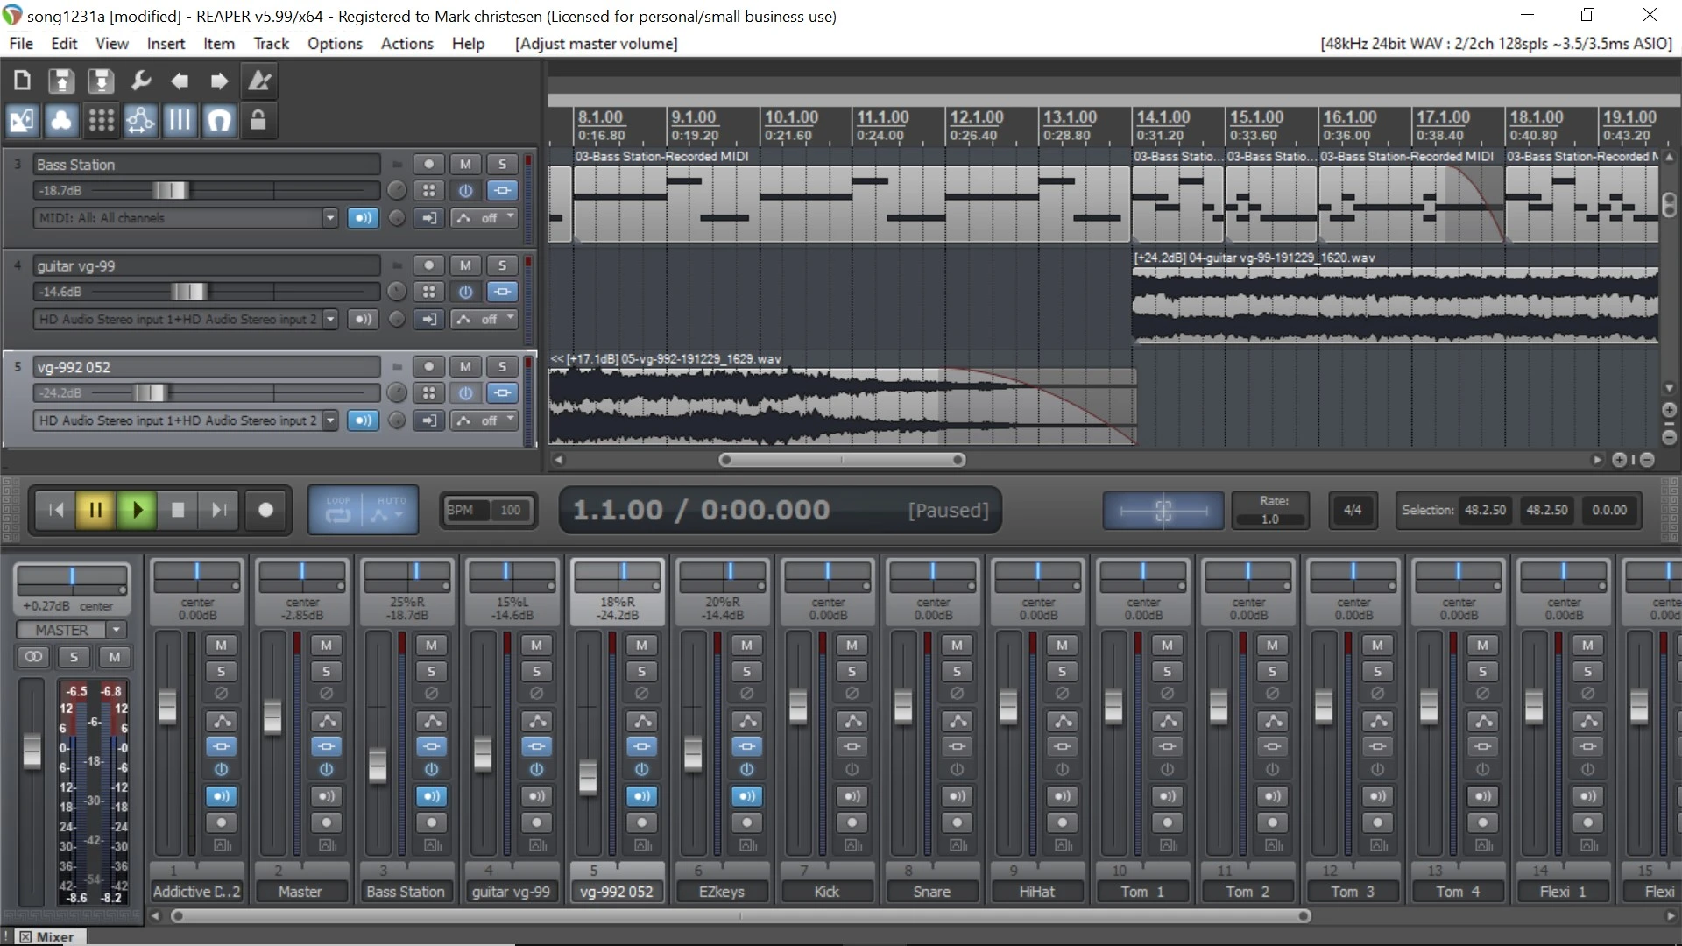Expand the MASTER mixer dropdown arrow

116,630
